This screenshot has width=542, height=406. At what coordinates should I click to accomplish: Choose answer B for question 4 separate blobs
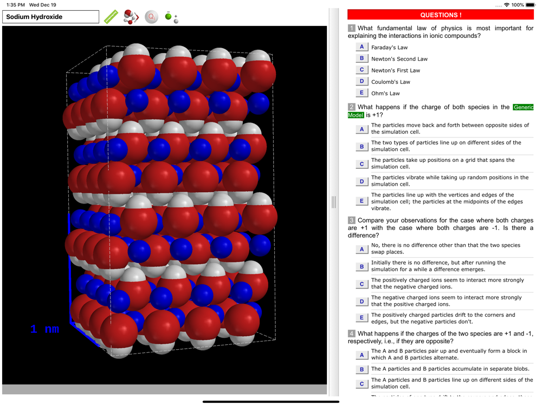pos(362,369)
